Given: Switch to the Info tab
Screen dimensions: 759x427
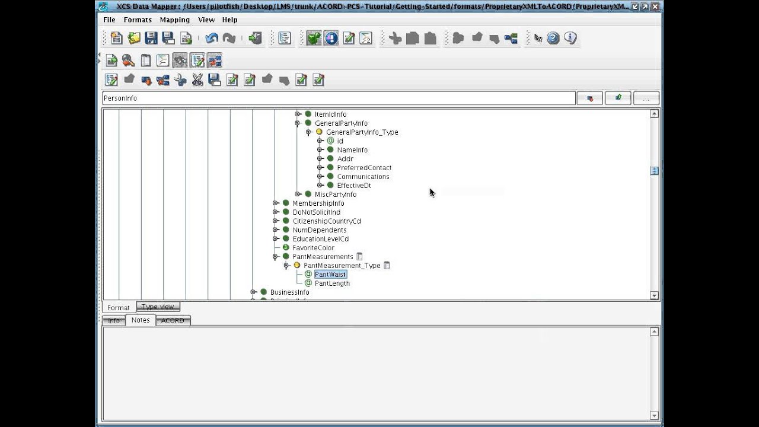Looking at the screenshot, I should tap(114, 320).
